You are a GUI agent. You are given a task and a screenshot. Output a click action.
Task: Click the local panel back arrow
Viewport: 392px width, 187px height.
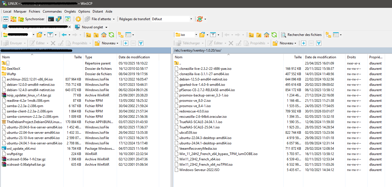coord(64,35)
